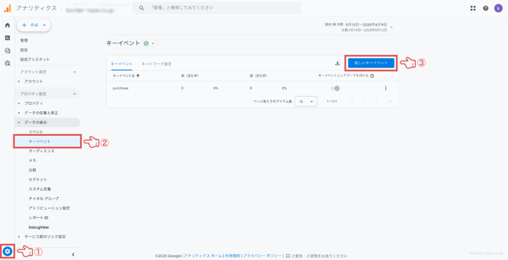Image resolution: width=508 pixels, height=260 pixels.
Task: Expand サービス間のリンク設定
Action: tap(19, 237)
